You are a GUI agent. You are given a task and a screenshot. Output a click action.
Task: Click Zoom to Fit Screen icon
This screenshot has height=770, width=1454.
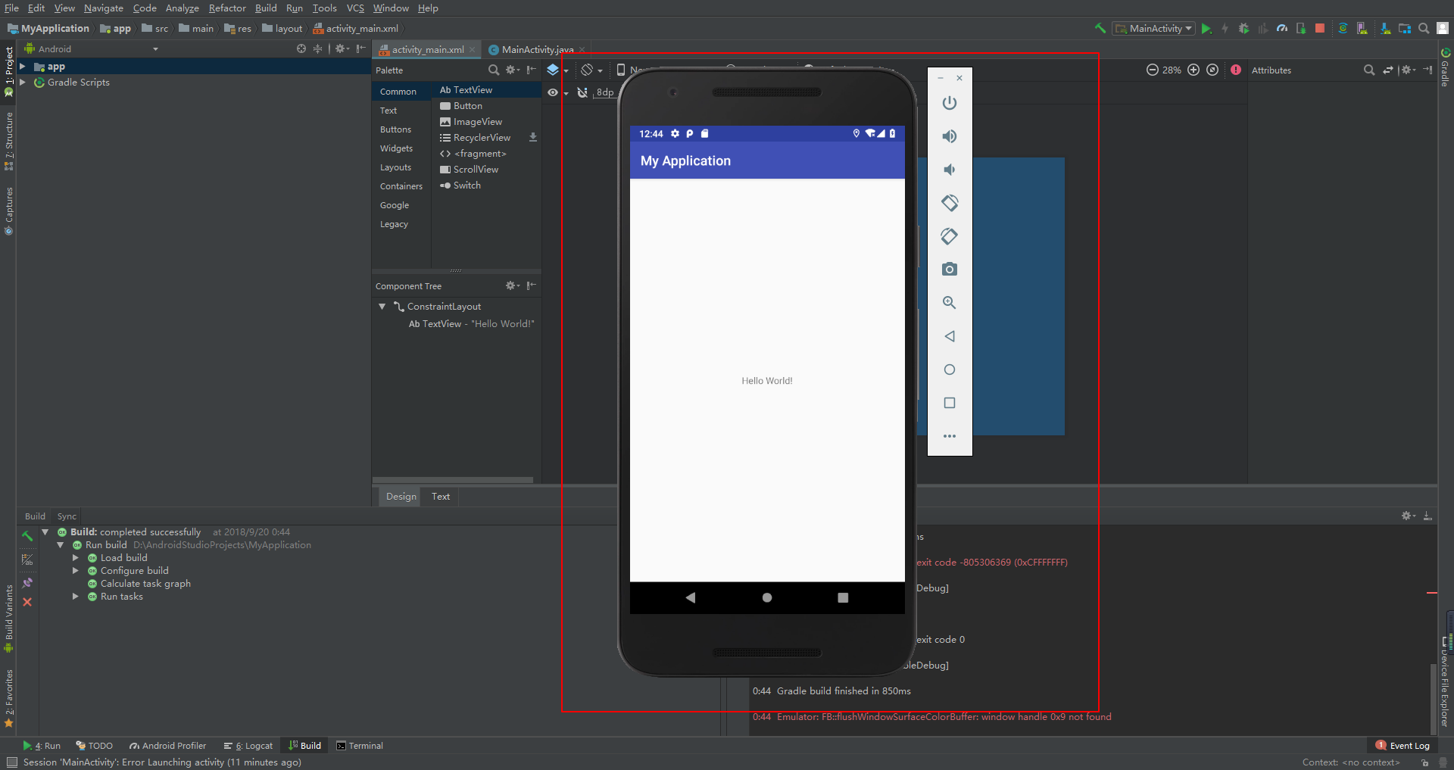click(1212, 70)
